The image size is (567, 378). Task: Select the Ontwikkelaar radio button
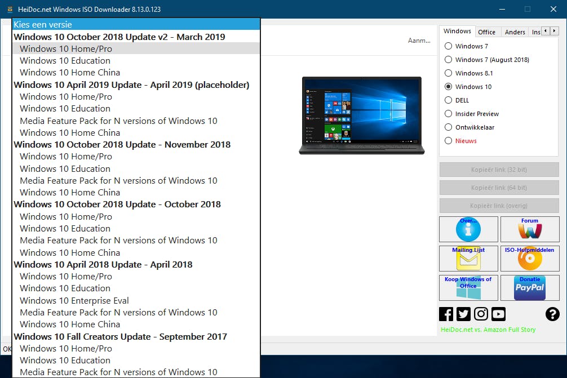click(x=469, y=127)
